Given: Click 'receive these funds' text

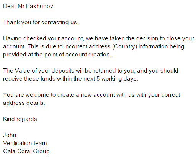Looking at the screenshot, I should [x=29, y=79].
